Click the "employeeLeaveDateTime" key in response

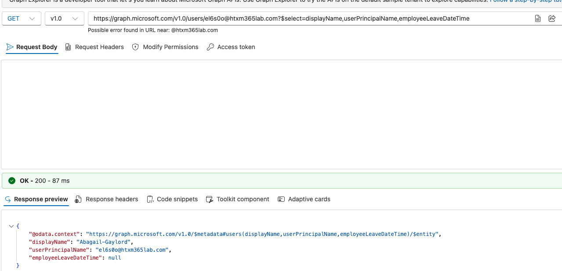coord(65,258)
